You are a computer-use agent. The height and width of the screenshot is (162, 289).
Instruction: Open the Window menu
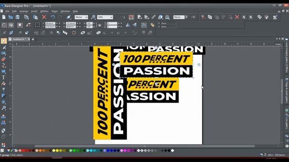65,11
